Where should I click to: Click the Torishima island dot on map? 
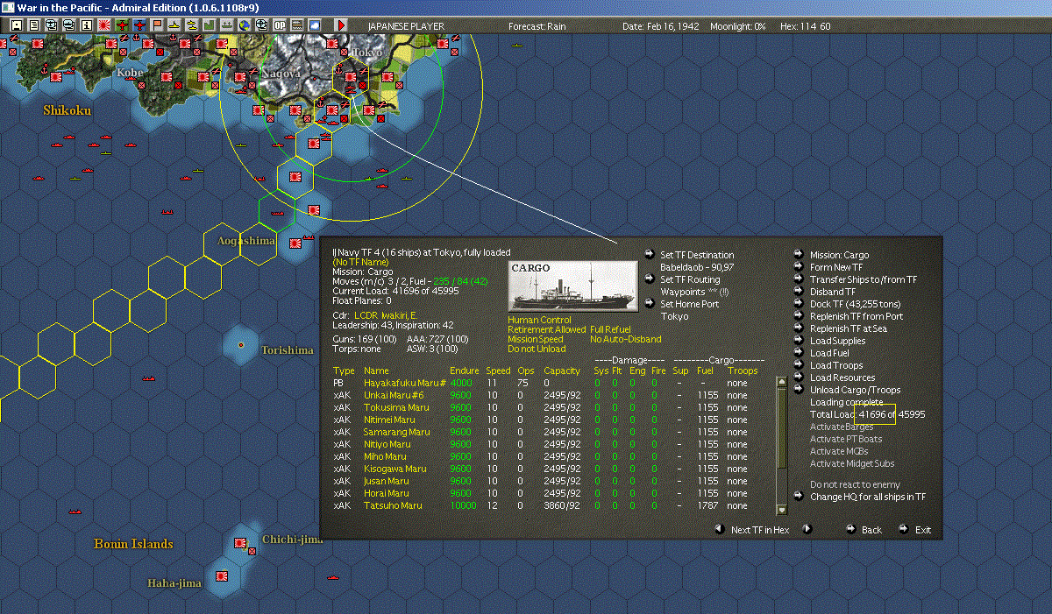[x=241, y=345]
